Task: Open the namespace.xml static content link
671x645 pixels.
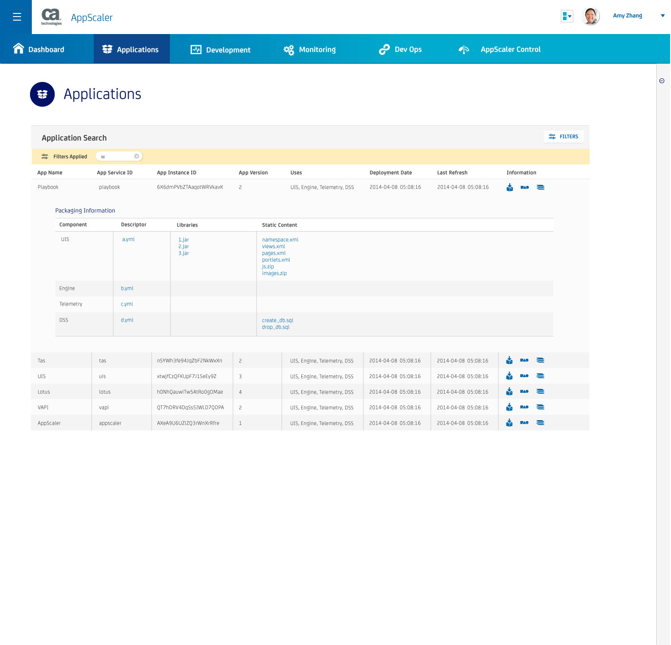Action: click(x=280, y=240)
